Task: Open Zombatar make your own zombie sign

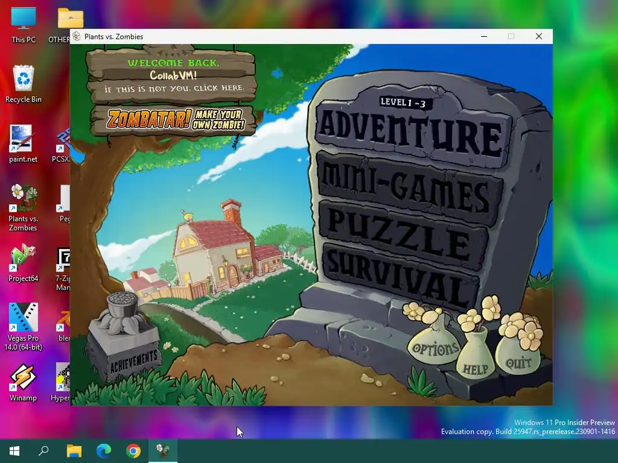Action: (x=174, y=119)
